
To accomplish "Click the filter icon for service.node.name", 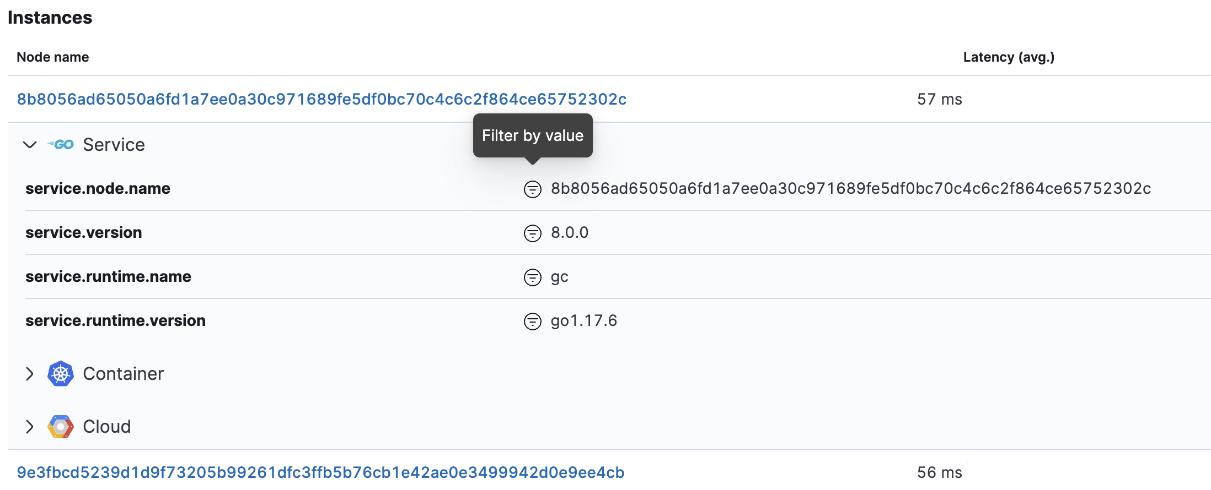I will point(532,188).
